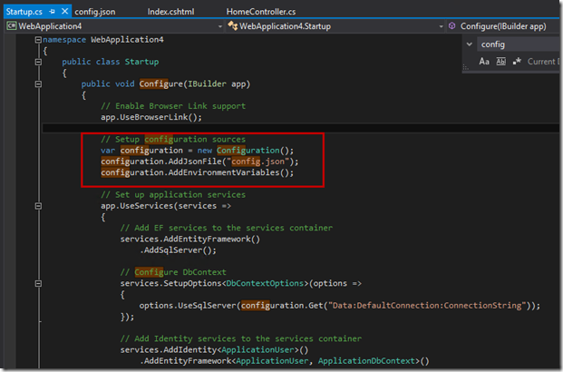Click the AddEnvironmentVariables call
This screenshot has height=372, width=563.
tap(231, 172)
